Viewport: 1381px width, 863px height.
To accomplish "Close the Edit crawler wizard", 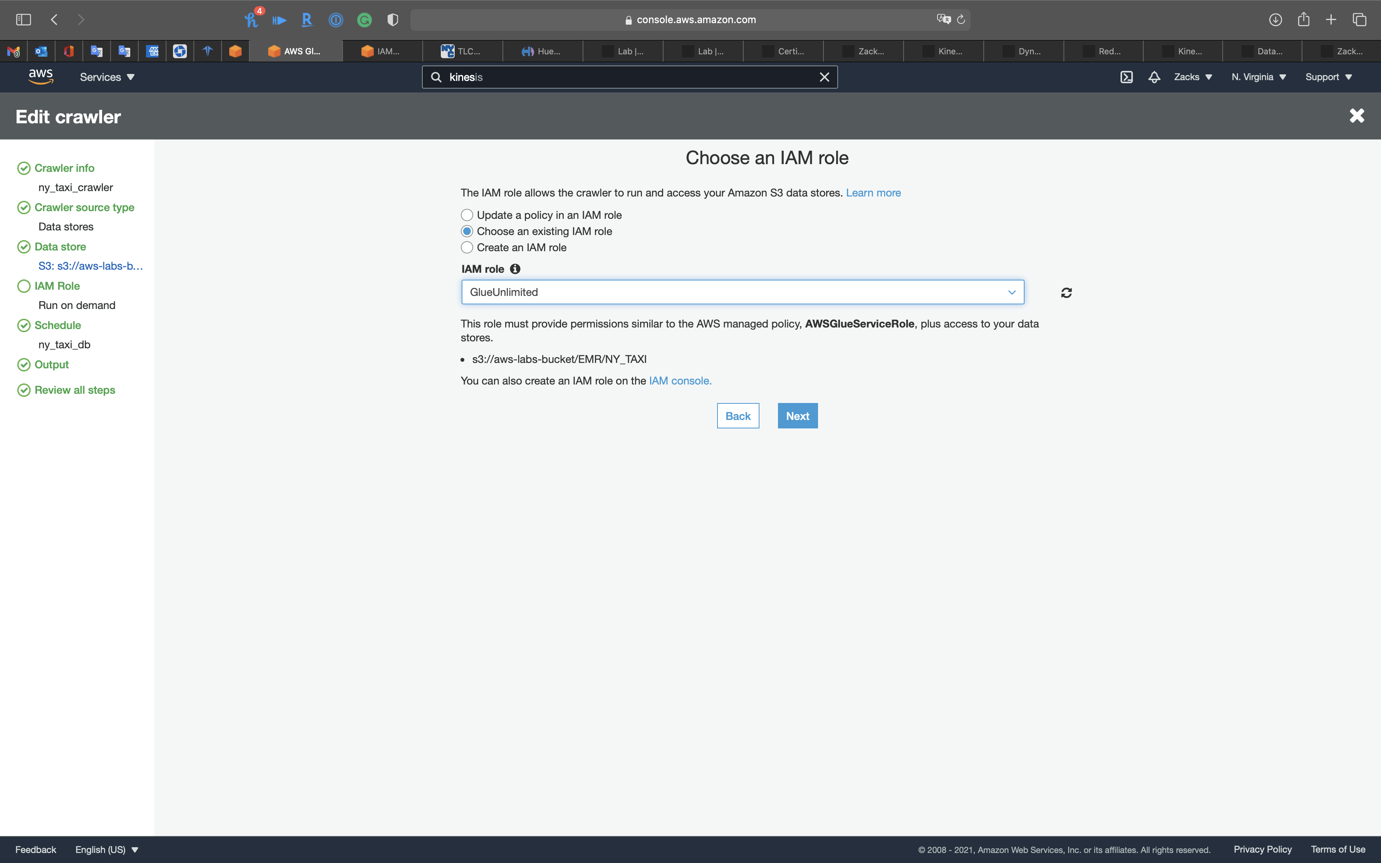I will (1356, 116).
